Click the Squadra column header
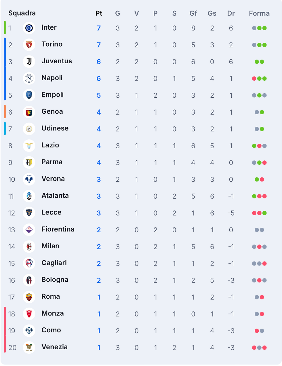Screen dimensions: 282x366 click(x=22, y=13)
